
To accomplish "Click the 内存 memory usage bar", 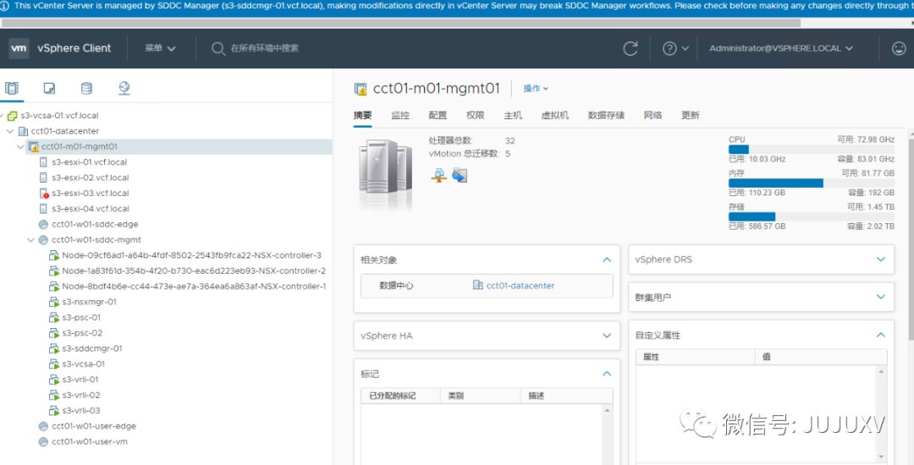I will click(x=811, y=183).
